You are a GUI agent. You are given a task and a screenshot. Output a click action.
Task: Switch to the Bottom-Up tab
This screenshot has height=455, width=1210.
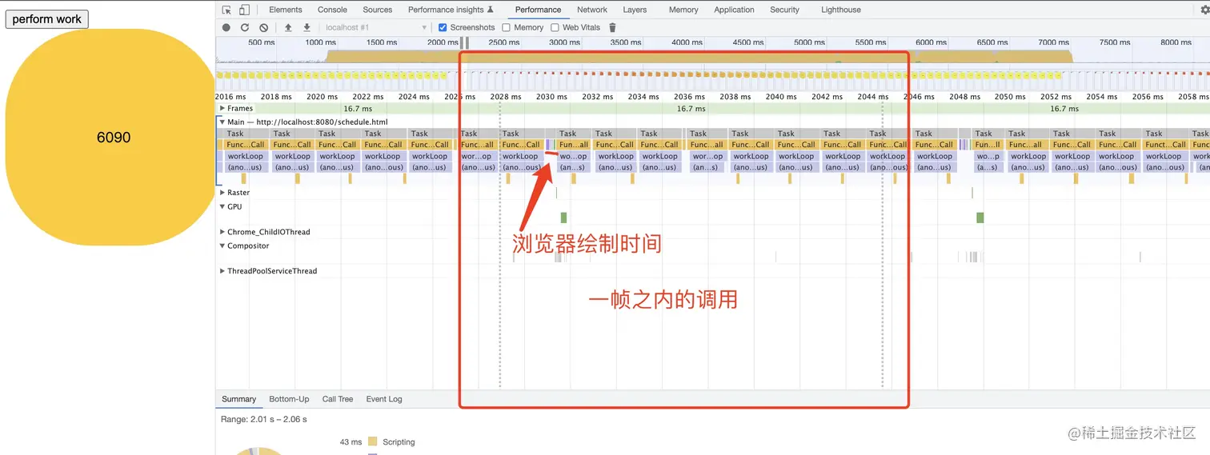289,399
